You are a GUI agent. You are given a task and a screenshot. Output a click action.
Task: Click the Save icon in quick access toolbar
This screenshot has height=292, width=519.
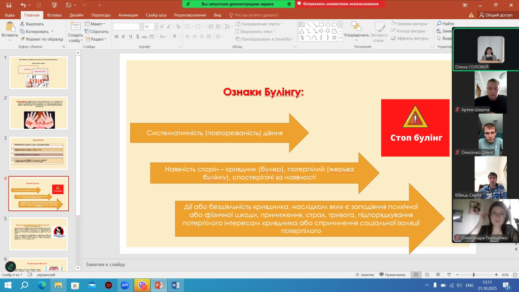[9, 5]
